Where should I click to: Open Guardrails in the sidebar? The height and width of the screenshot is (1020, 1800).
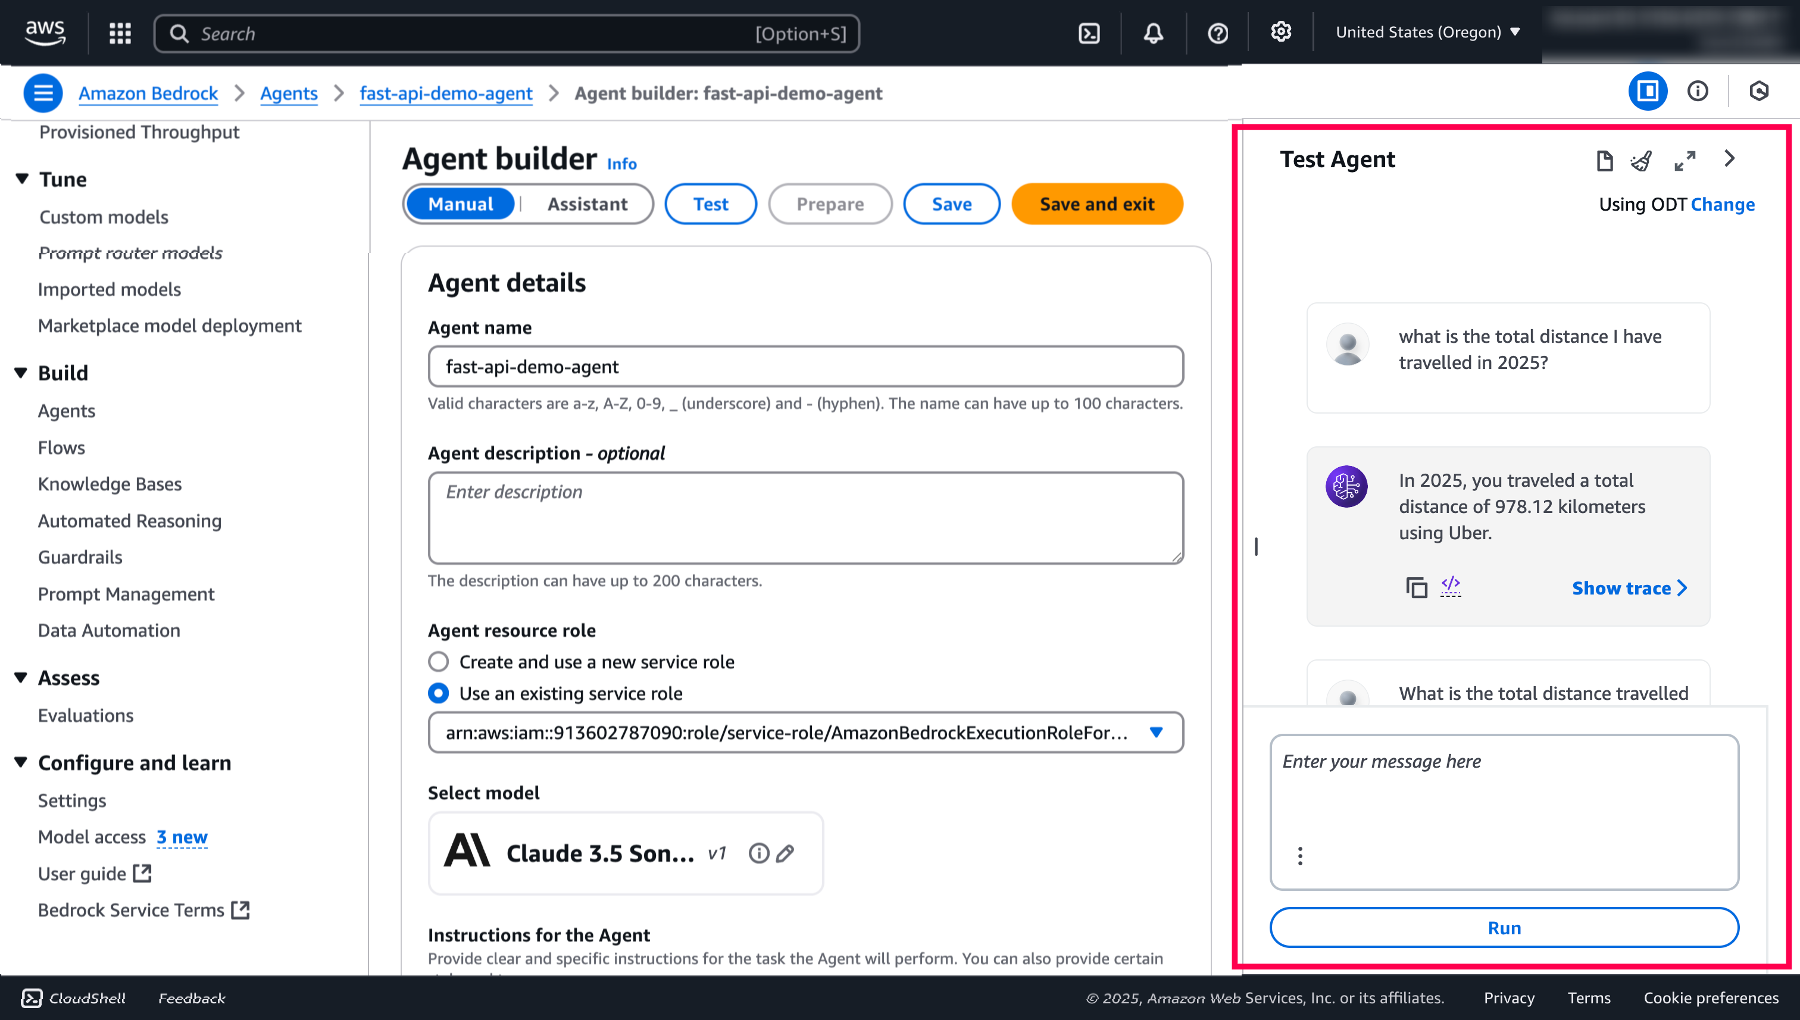(x=80, y=557)
